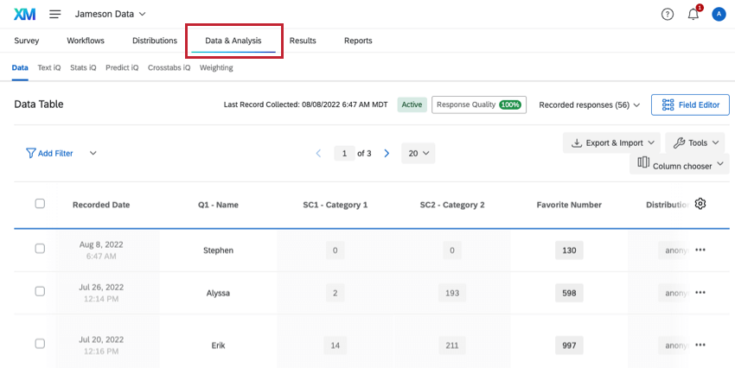
Task: Open row options for Stephen's response
Action: [x=700, y=250]
